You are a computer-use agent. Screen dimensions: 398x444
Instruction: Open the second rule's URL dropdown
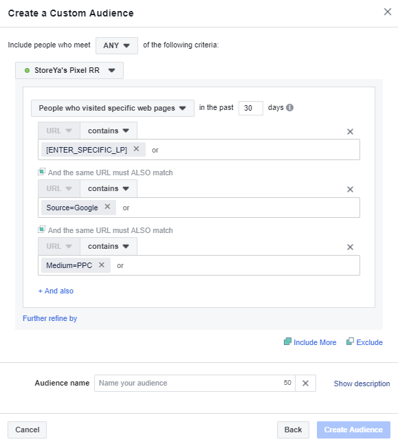pos(59,188)
